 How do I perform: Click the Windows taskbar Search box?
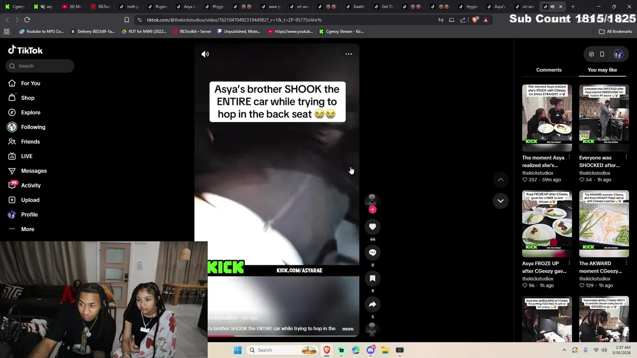pos(282,350)
